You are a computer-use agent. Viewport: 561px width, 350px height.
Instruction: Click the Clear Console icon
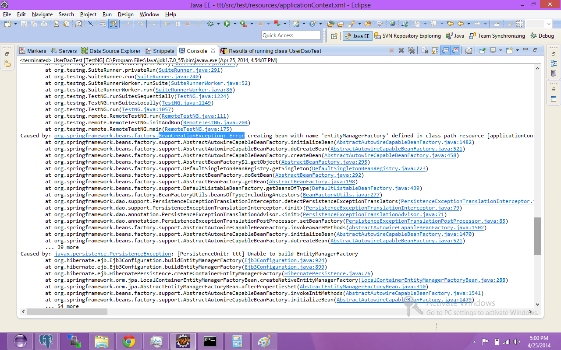pos(424,51)
